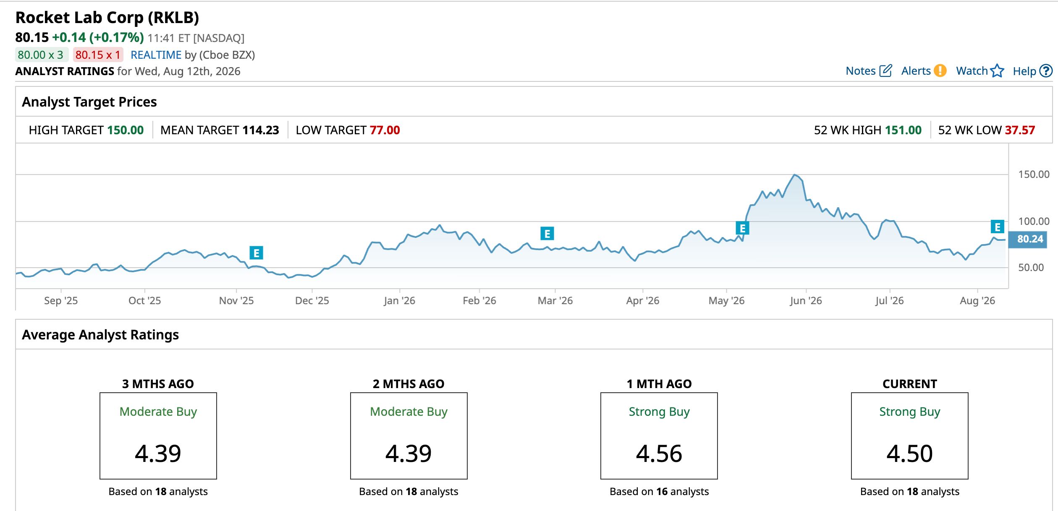Click the Analyst Target Prices heading
The image size is (1058, 511).
(x=89, y=102)
